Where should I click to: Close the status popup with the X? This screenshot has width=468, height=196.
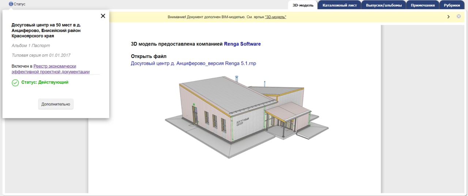point(103,16)
